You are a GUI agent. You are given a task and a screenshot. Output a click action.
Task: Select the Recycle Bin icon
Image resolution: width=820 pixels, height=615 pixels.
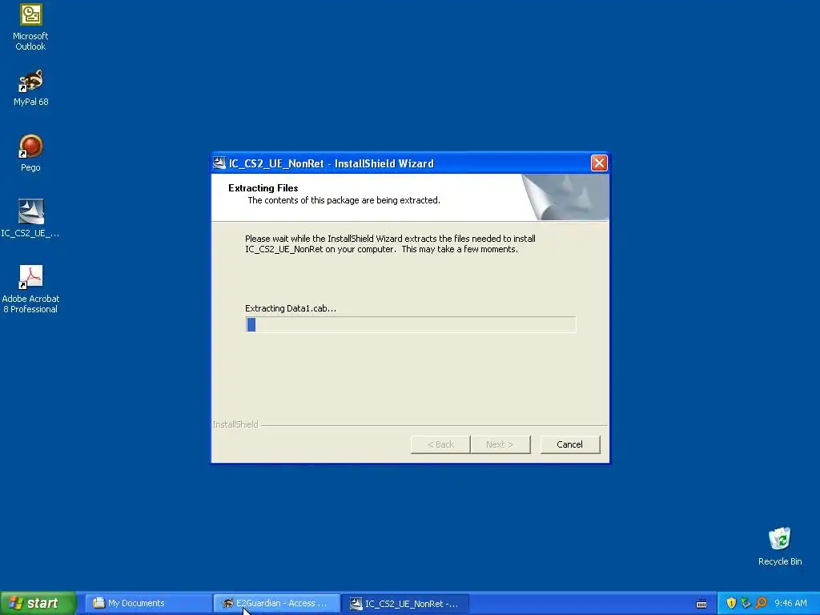pyautogui.click(x=780, y=546)
